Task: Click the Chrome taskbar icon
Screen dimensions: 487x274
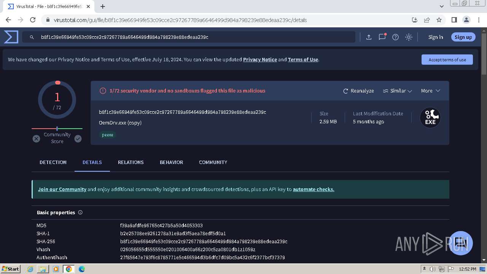Action: click(68, 269)
